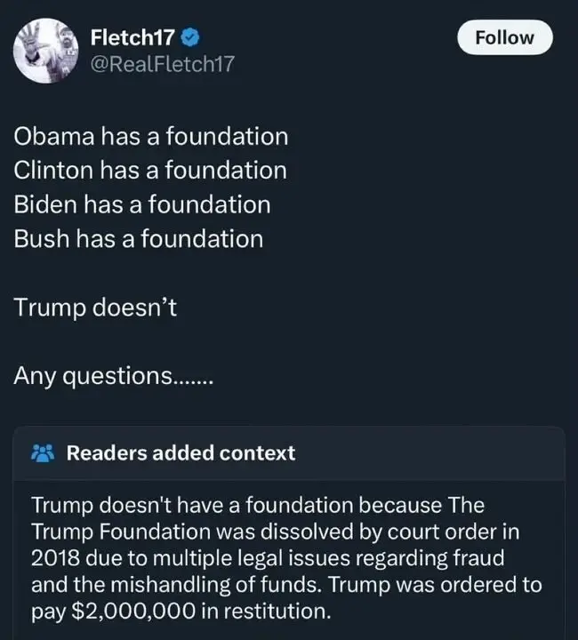Screen dimensions: 578x640
Task: Click the Readers added context people icon
Action: tap(43, 453)
